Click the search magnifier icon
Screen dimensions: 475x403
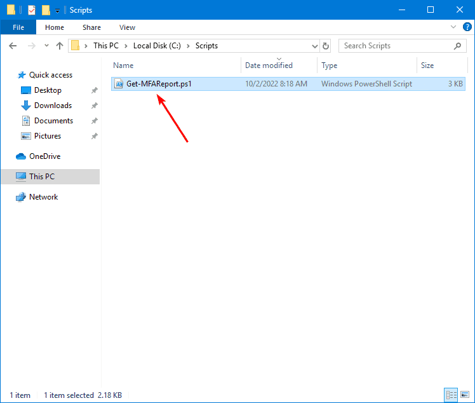click(457, 46)
